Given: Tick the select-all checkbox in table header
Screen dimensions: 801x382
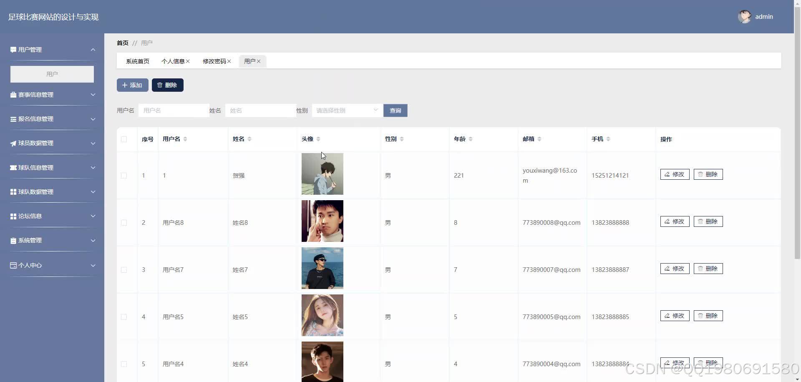Looking at the screenshot, I should [124, 139].
